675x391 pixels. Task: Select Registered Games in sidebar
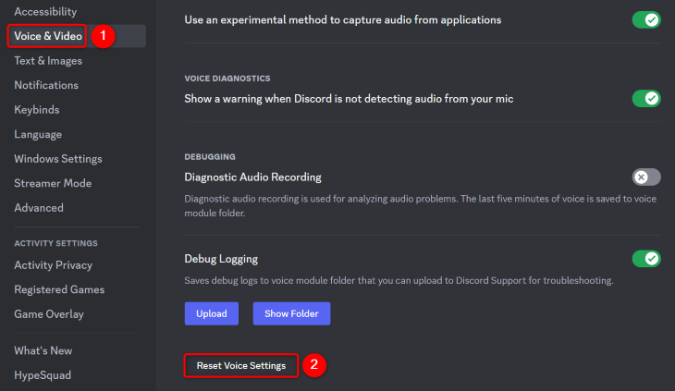tap(59, 289)
